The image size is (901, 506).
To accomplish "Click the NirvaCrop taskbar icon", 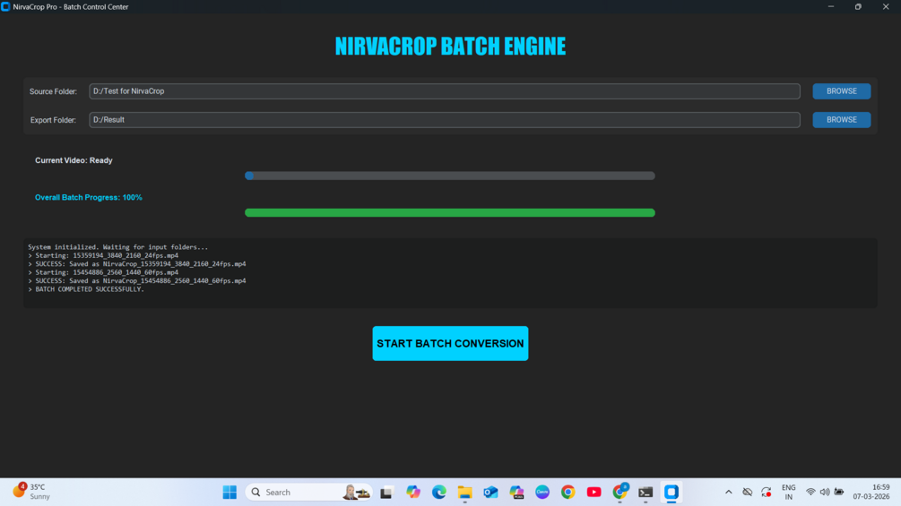I will 671,493.
